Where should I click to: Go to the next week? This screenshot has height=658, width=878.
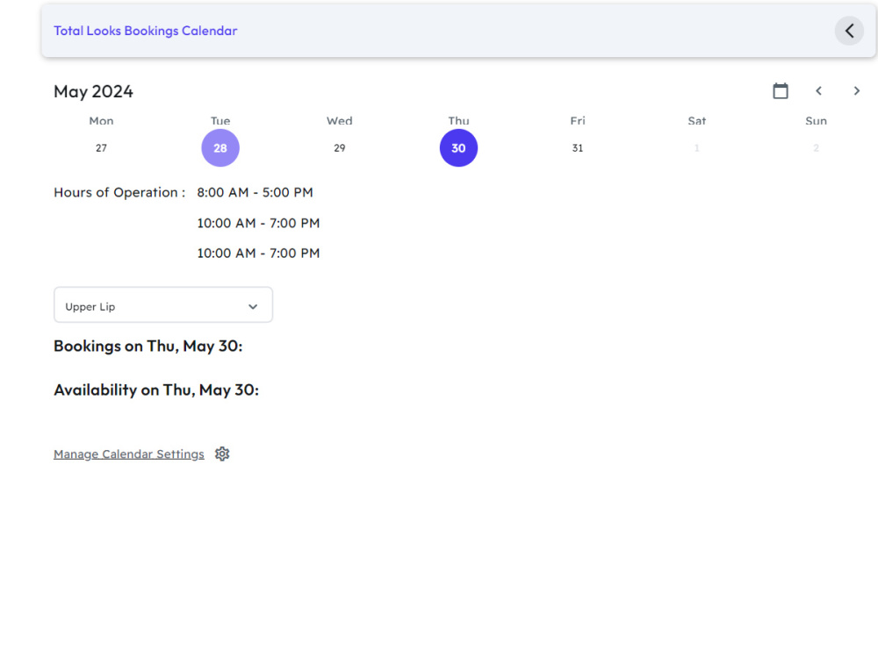pos(856,90)
